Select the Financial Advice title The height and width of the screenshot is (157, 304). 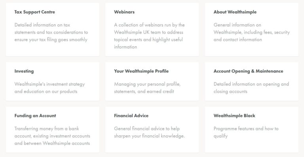click(x=131, y=116)
